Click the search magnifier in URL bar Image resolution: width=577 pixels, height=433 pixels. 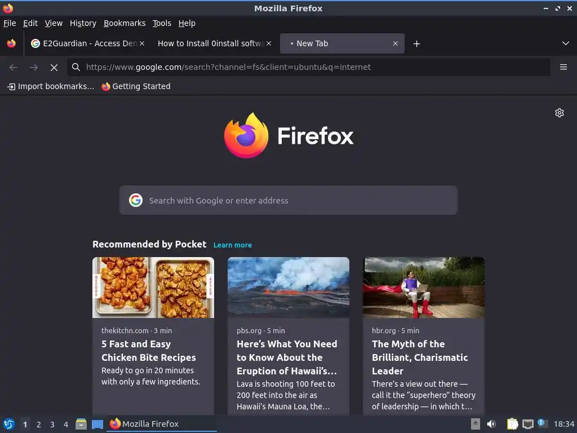coord(76,67)
